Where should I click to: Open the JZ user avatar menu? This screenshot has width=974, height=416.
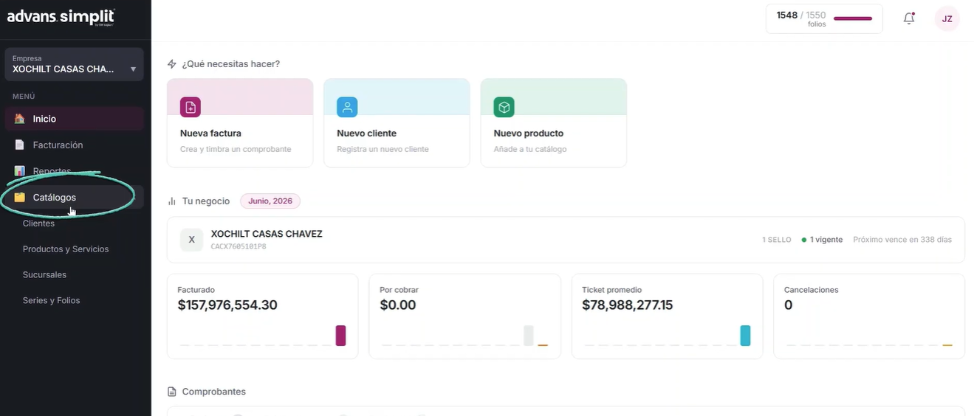(947, 18)
